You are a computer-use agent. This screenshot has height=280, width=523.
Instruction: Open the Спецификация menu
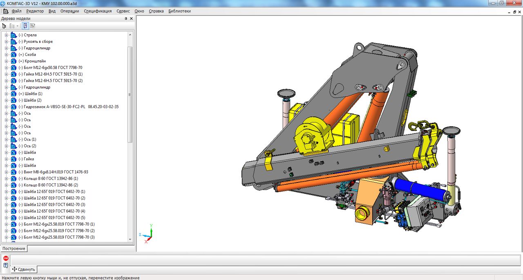[x=98, y=11]
